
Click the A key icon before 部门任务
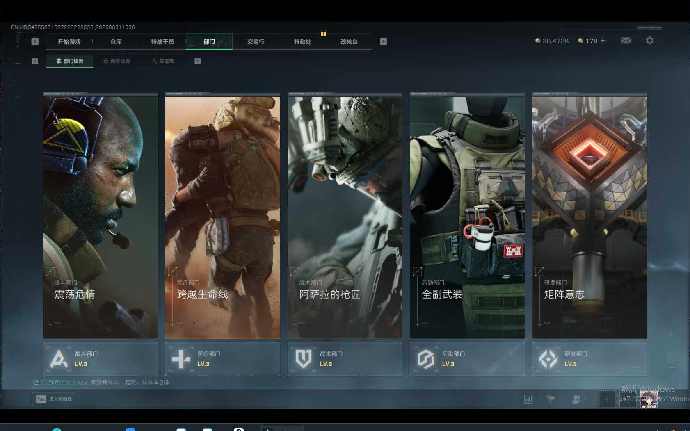35,61
